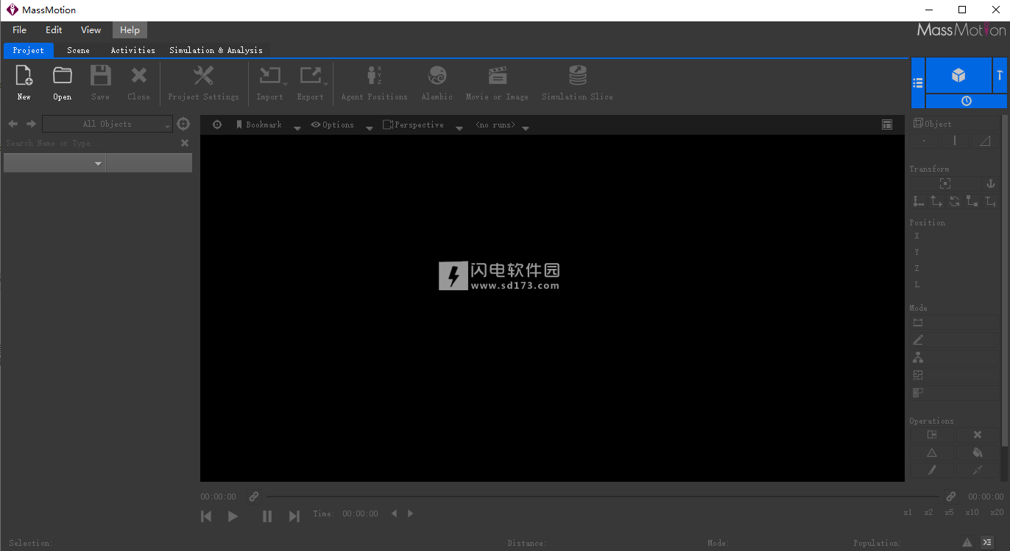This screenshot has width=1010, height=551.
Task: Go back with left arrow in object list
Action: 13,124
